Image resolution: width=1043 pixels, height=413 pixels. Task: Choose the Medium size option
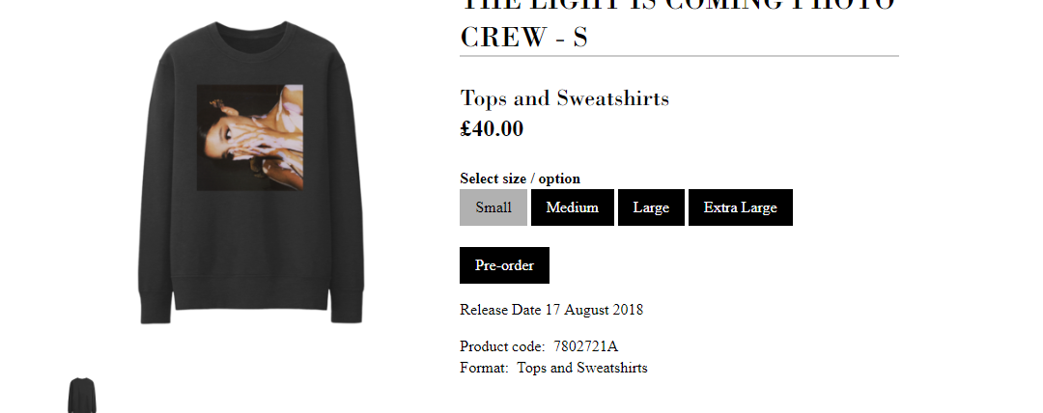(572, 207)
